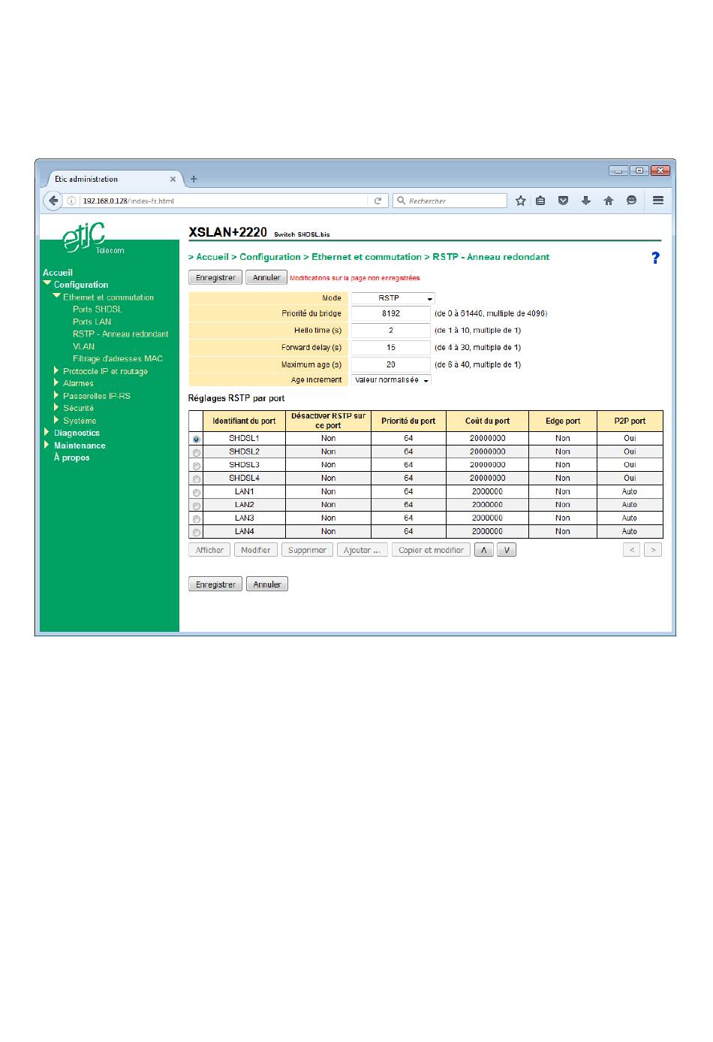Open the Ports SHDSL menu entry
713x1042 pixels.
(x=97, y=310)
